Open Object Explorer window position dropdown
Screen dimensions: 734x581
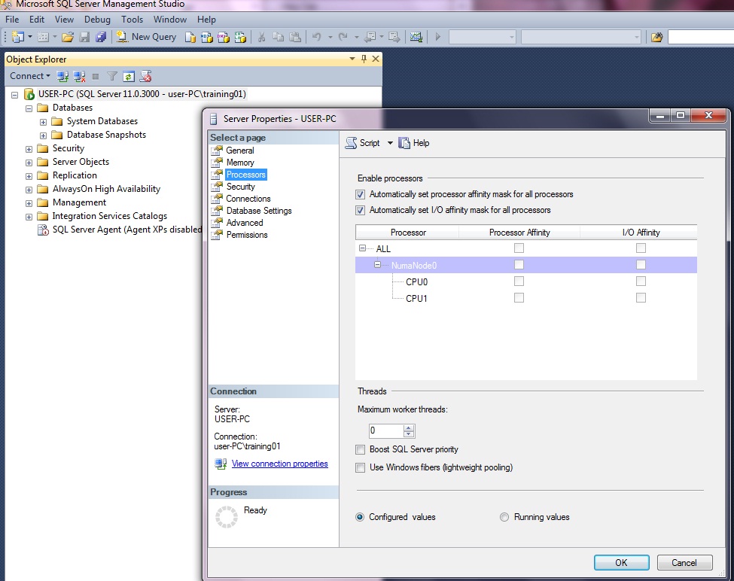352,59
